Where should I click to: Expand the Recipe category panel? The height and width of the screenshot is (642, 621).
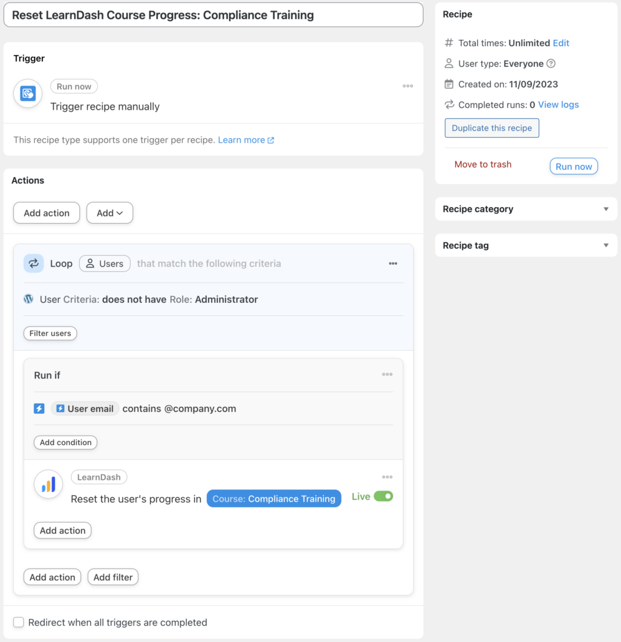click(605, 209)
